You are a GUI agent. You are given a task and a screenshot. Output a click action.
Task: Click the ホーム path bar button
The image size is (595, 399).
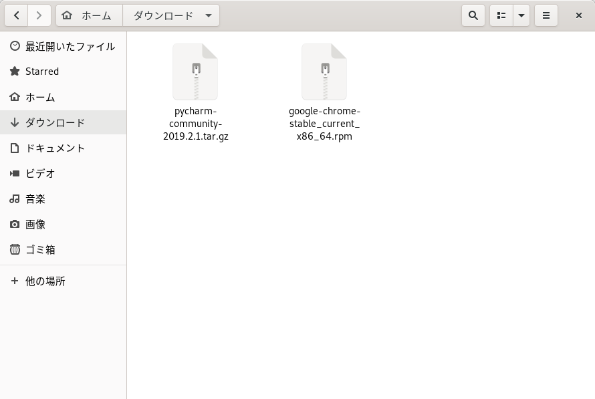pyautogui.click(x=89, y=15)
